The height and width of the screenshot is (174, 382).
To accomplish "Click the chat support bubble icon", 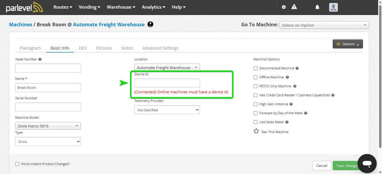I will click(367, 163).
